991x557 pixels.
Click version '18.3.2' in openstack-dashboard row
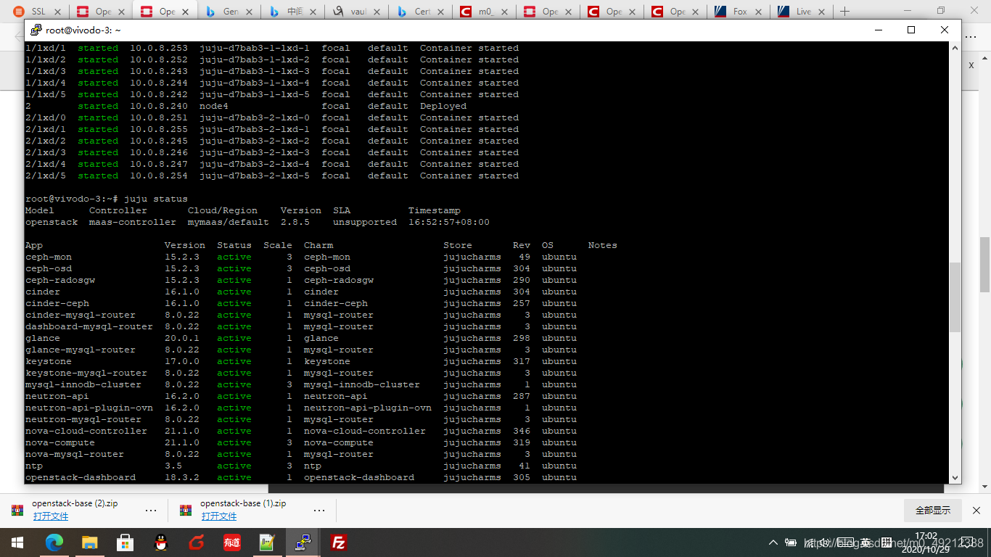point(182,477)
